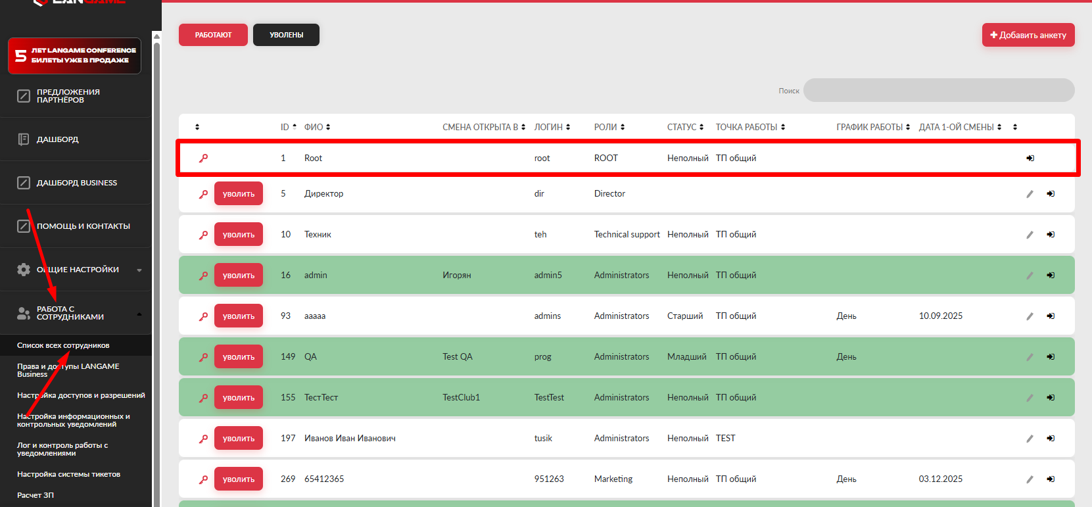Open the Расчет ЗП link in the sidebar
The width and height of the screenshot is (1092, 507).
pyautogui.click(x=36, y=495)
